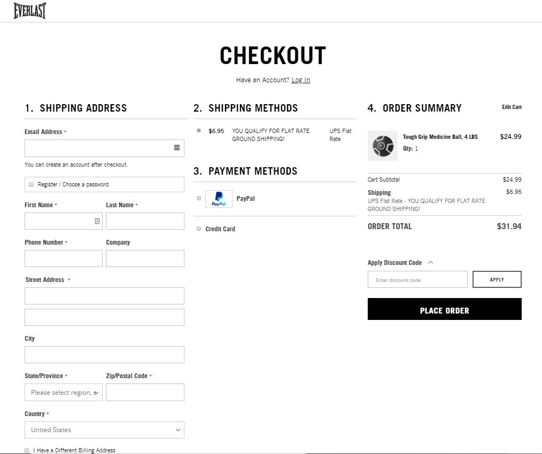Click into the Phone Number field
542x454 pixels.
click(x=64, y=259)
